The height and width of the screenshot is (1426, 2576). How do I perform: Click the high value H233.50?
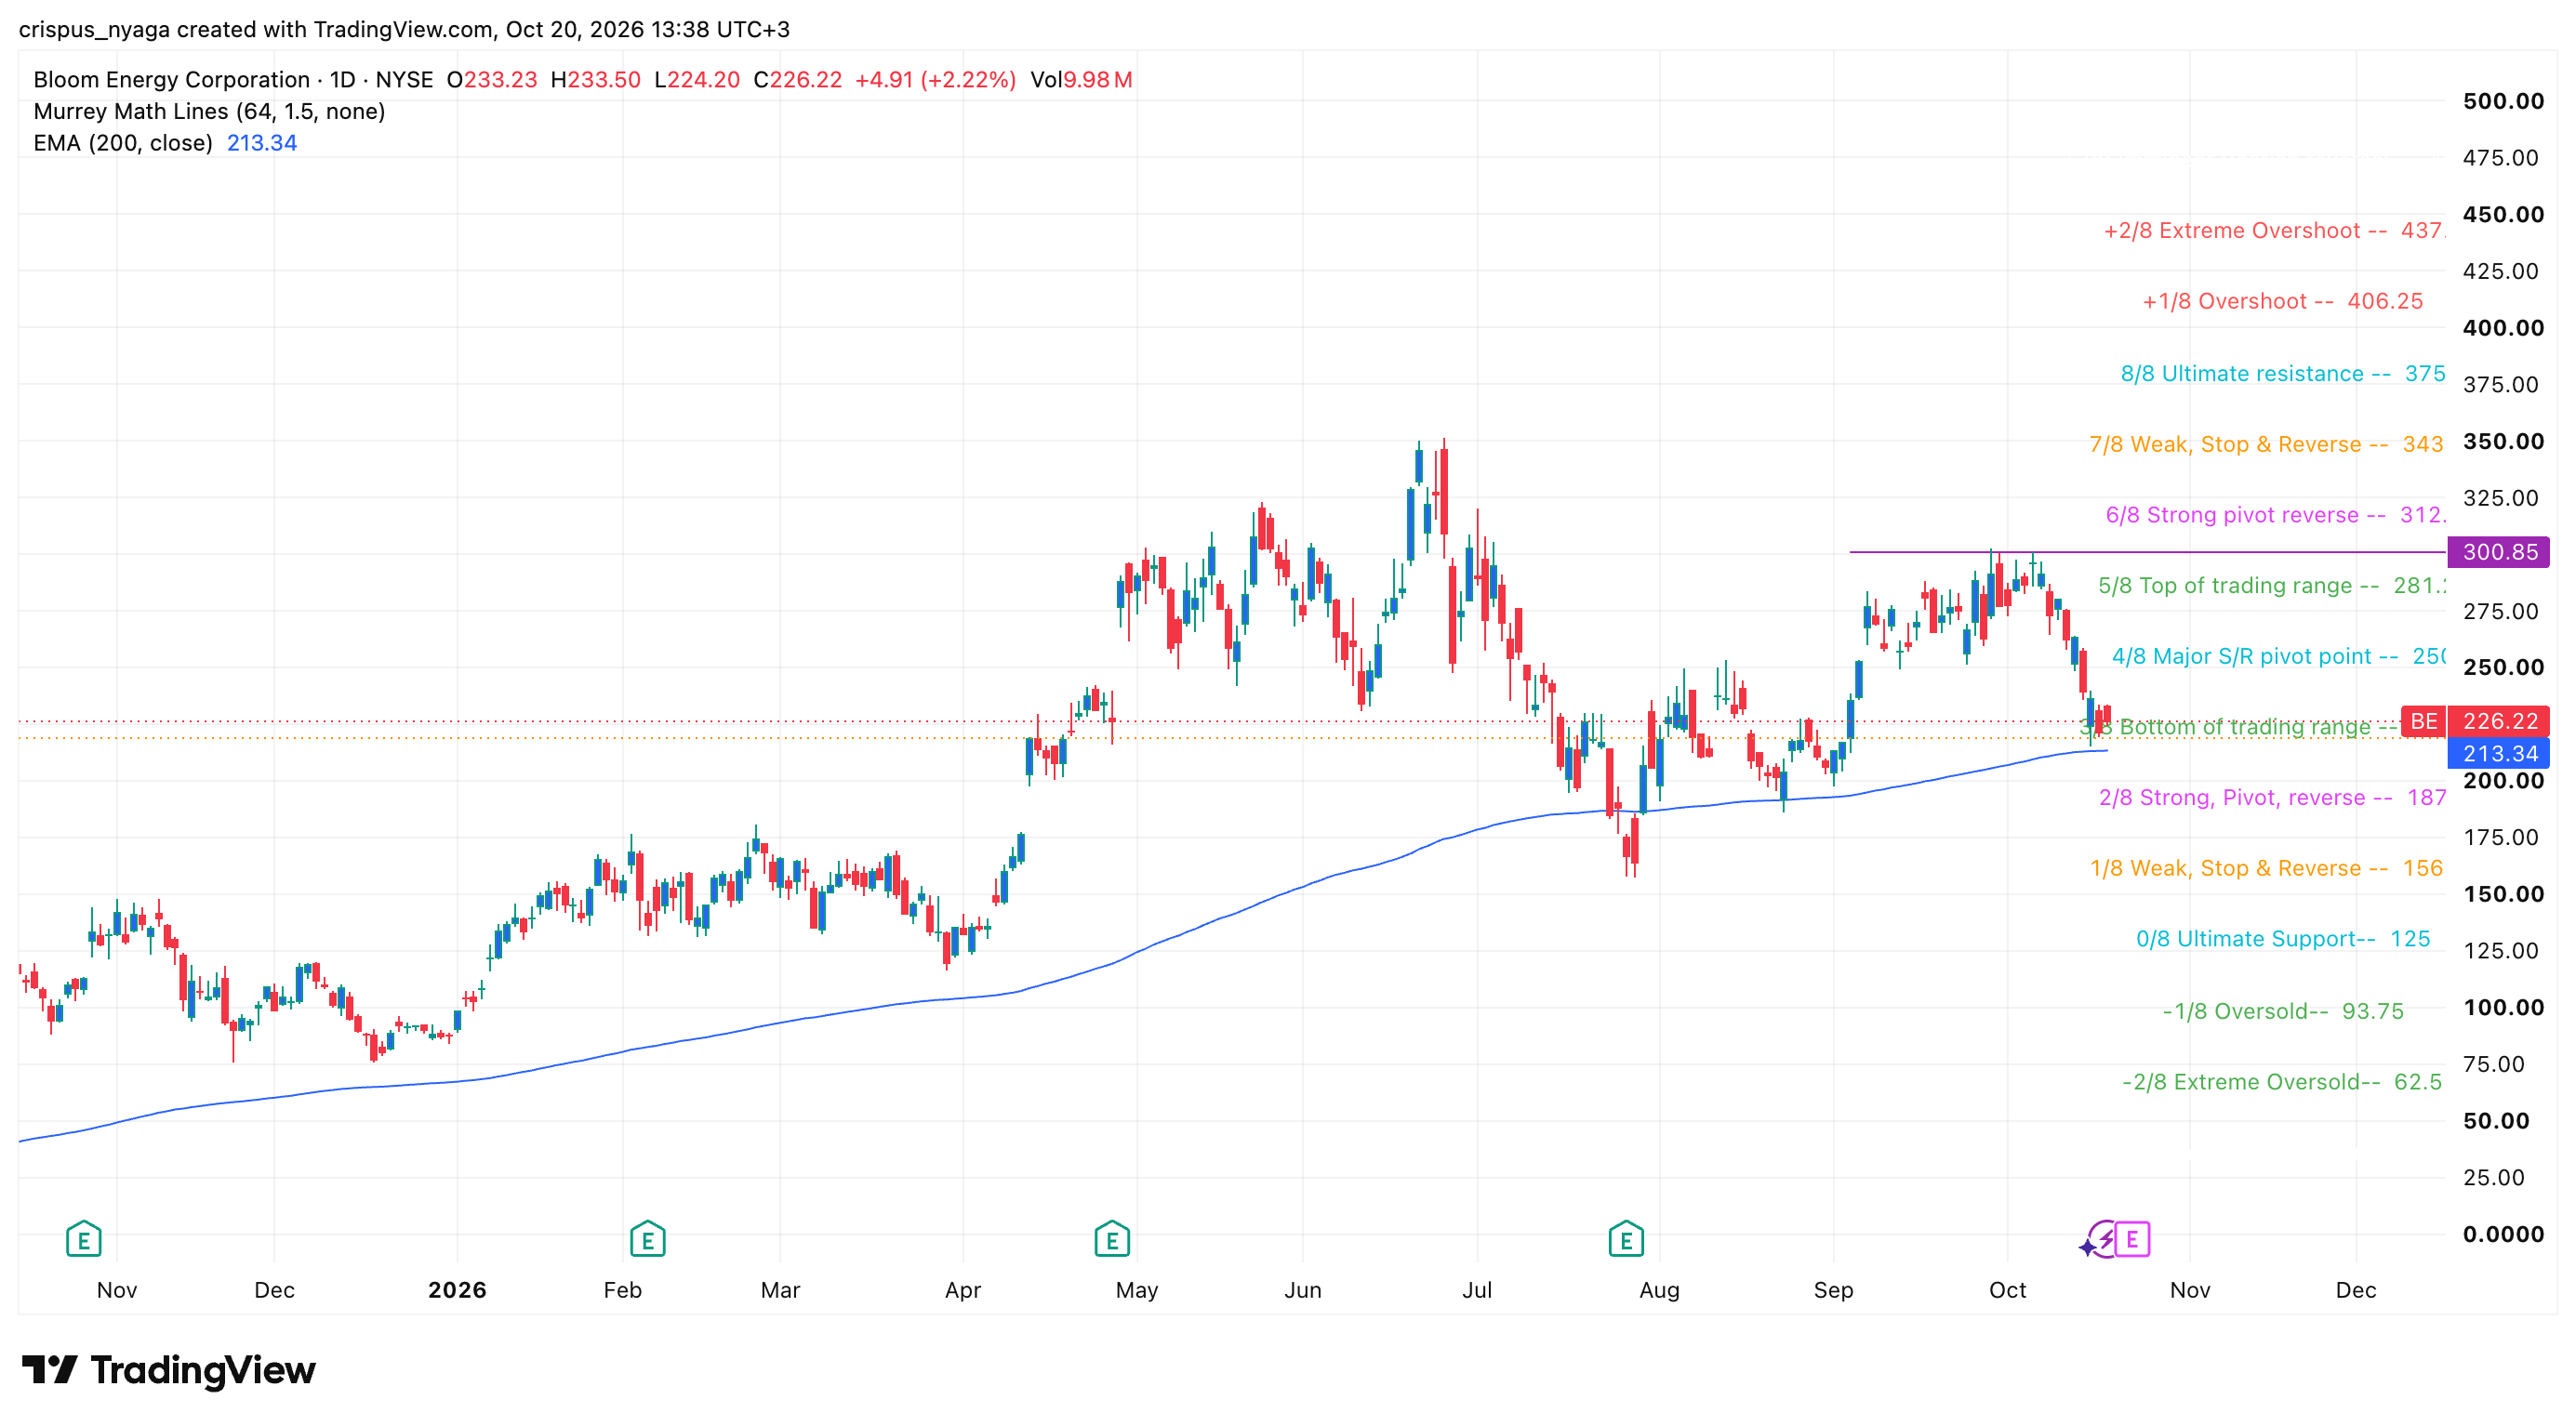(x=596, y=80)
